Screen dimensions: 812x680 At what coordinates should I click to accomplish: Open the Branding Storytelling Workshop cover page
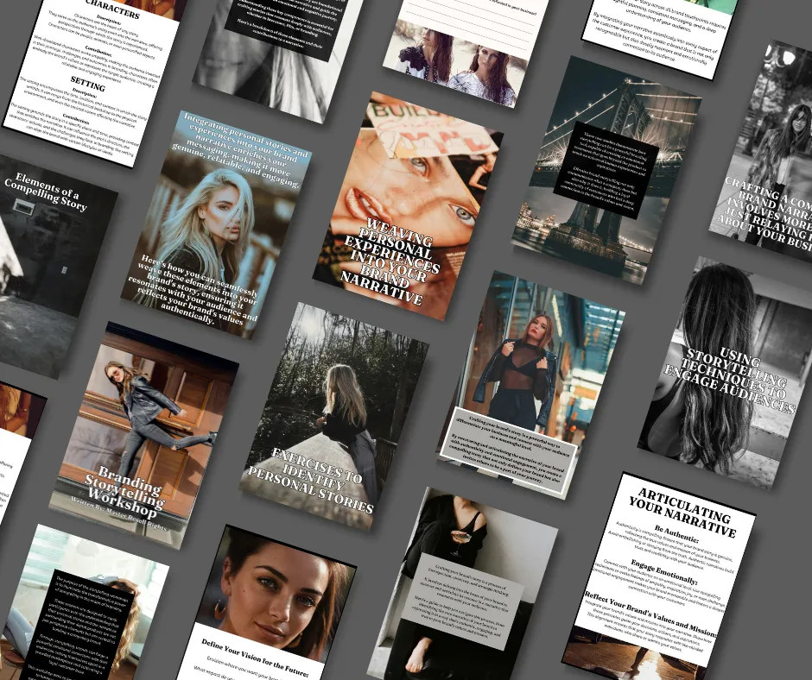click(144, 435)
